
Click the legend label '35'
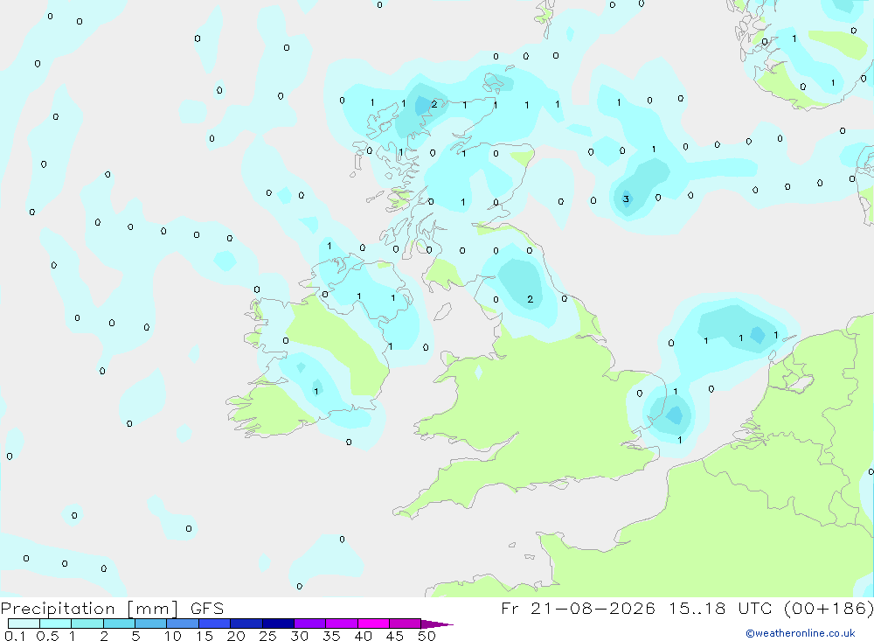click(x=331, y=636)
